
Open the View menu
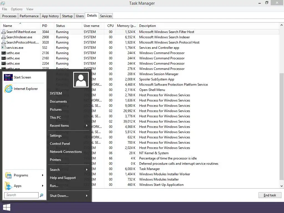click(30, 9)
